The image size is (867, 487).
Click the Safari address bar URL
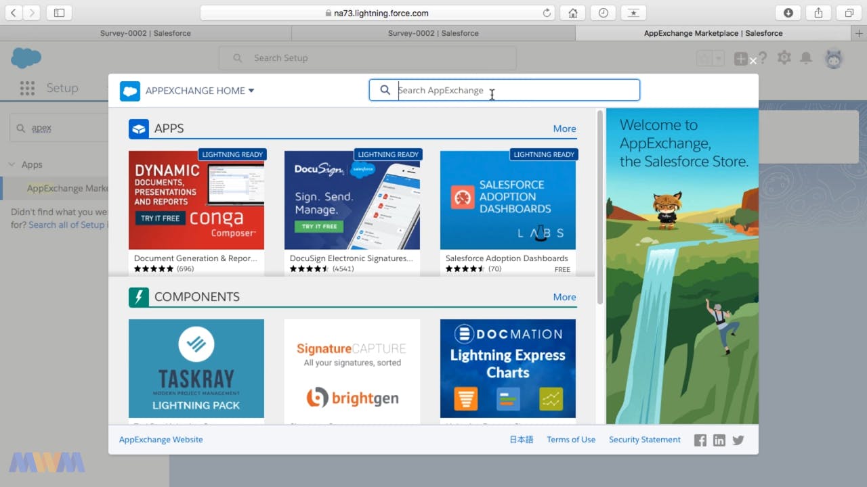click(377, 13)
